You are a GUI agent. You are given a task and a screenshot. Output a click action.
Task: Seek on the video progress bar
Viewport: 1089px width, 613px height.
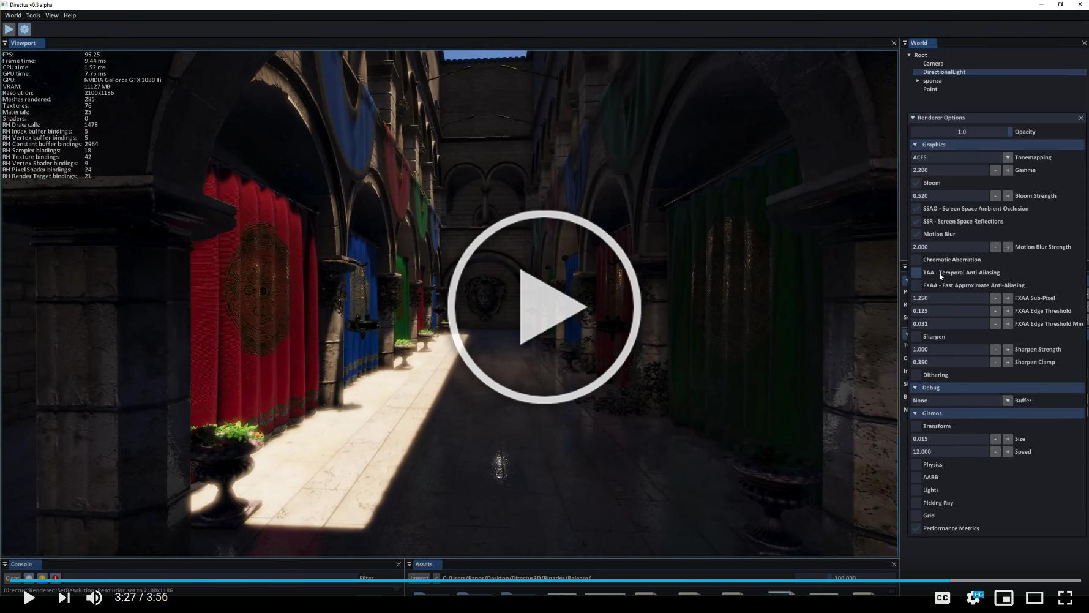pos(544,581)
